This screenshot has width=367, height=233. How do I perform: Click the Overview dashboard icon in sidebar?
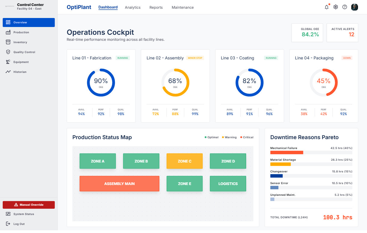8,22
